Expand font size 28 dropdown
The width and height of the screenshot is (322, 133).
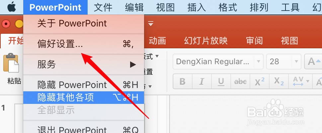click(296, 62)
